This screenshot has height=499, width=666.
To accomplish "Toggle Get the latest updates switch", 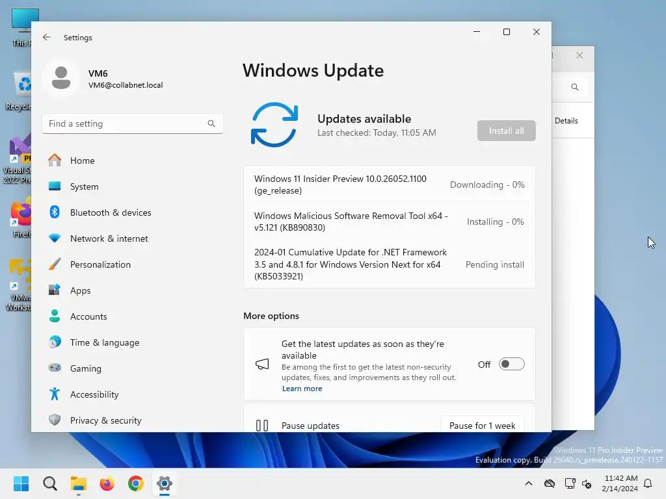I will click(511, 364).
